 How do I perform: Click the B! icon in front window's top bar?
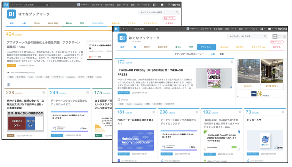pos(117,29)
